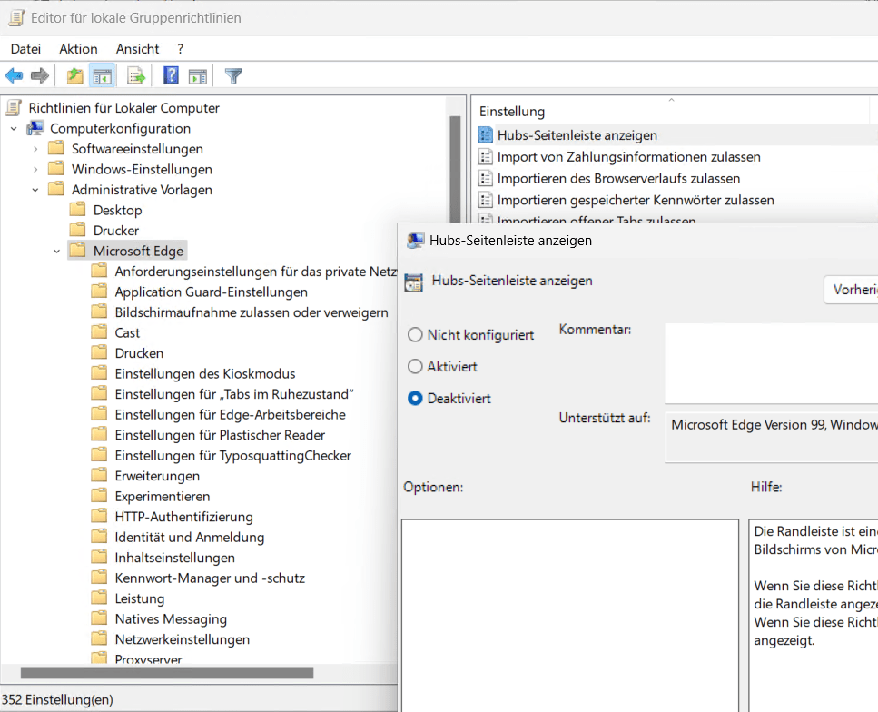The width and height of the screenshot is (878, 712).
Task: Click the Editor für lokale Gruppenrichtlinien title icon
Action: click(x=16, y=18)
